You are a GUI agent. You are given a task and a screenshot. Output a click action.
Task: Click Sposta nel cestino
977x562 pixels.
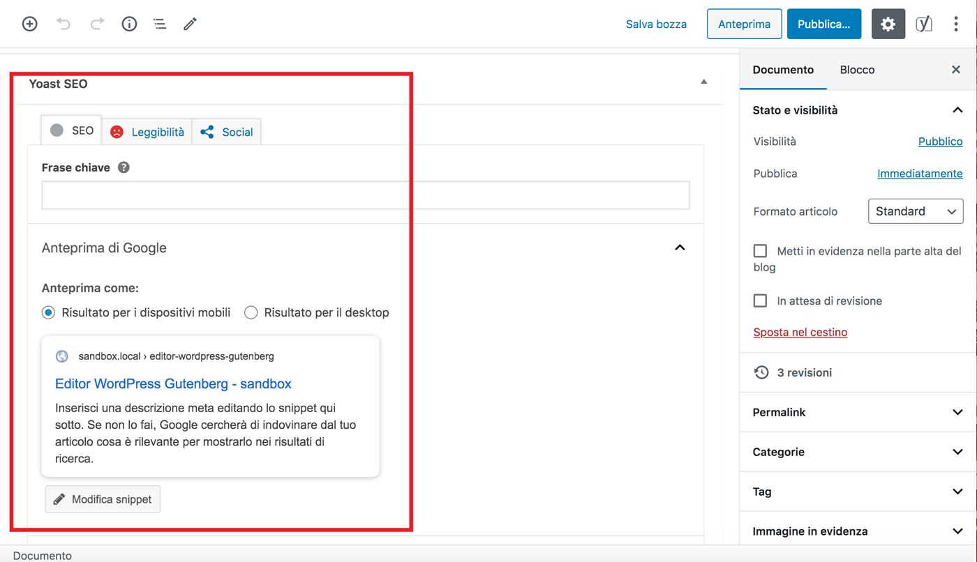coord(800,332)
